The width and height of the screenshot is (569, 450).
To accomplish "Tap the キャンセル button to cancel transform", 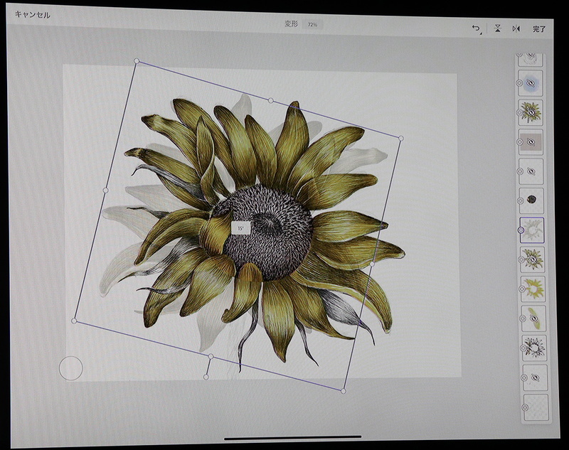I will 32,15.
